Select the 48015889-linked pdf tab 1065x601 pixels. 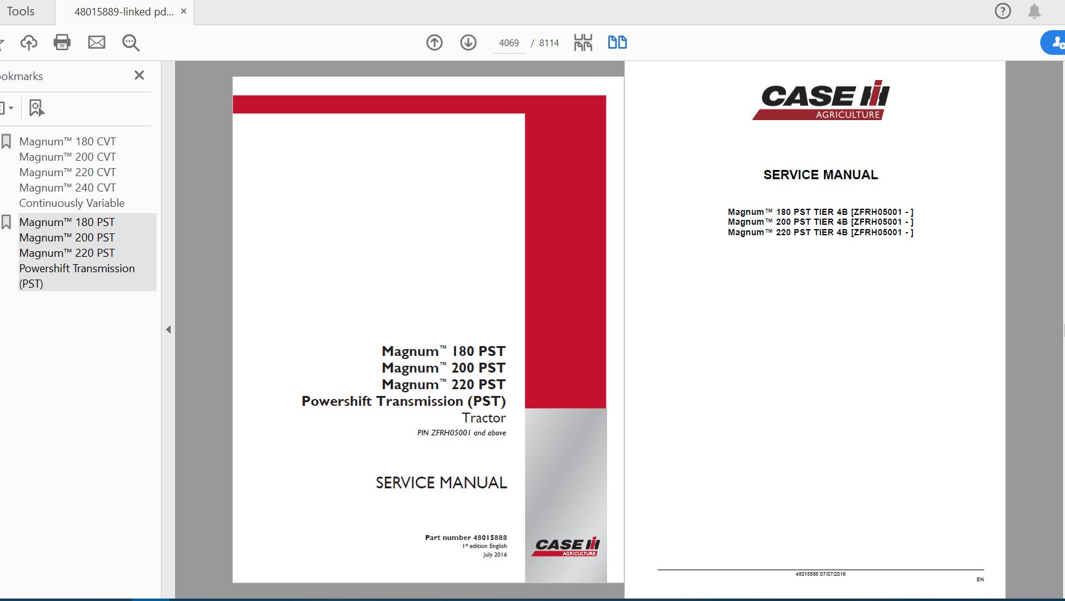(124, 12)
